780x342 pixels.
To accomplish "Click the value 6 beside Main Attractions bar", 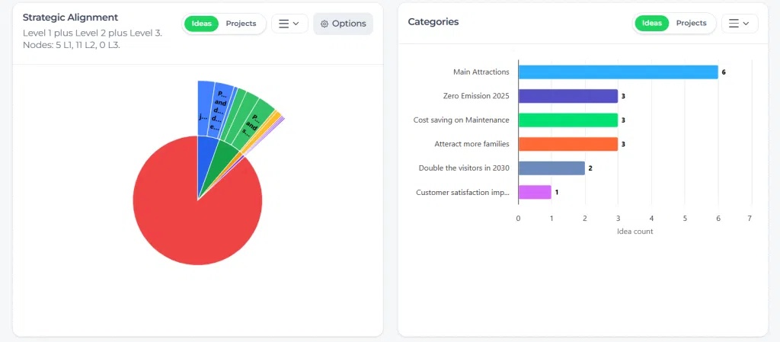I will (x=724, y=72).
